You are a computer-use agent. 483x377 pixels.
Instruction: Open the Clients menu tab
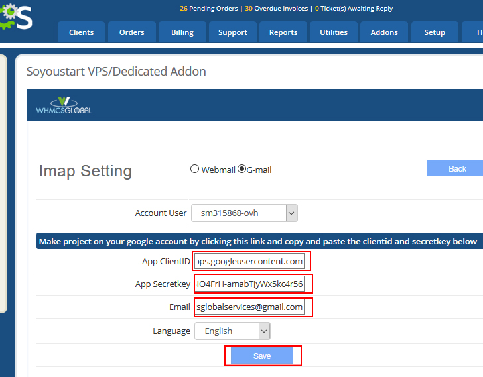[x=82, y=32]
